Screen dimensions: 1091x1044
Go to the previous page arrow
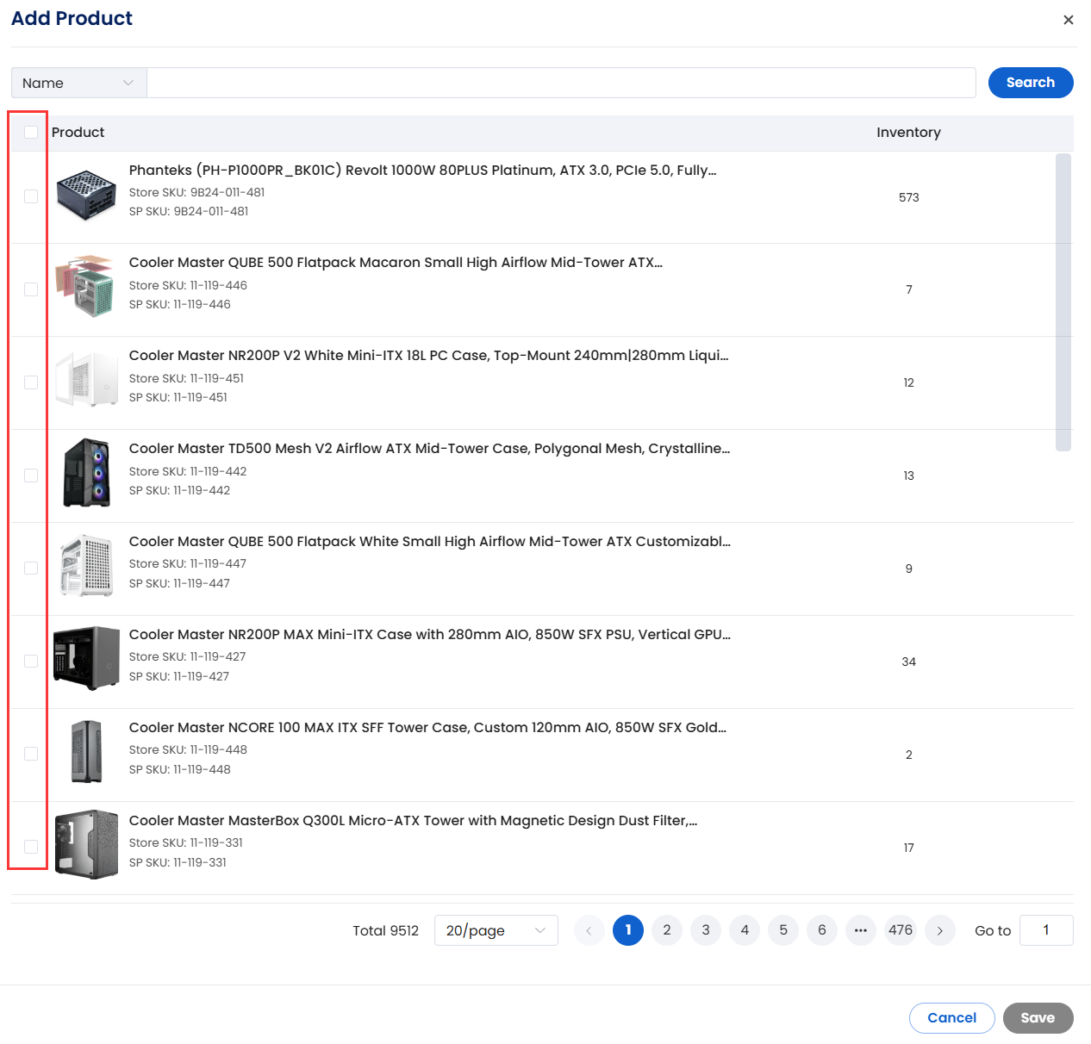coord(589,930)
